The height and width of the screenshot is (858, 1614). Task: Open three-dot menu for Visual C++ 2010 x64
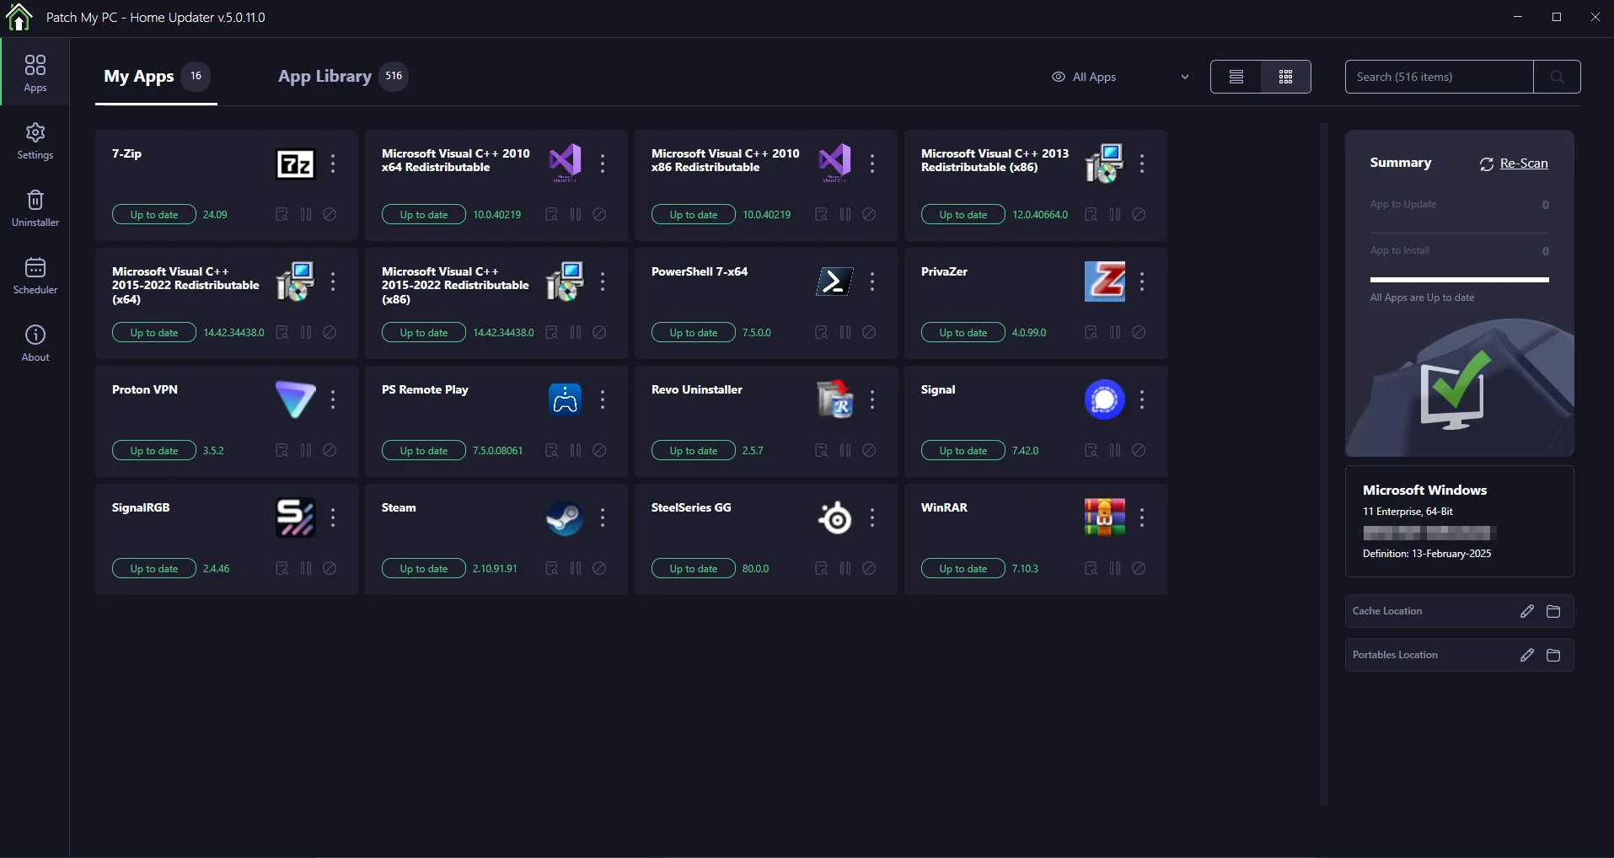coord(603,164)
